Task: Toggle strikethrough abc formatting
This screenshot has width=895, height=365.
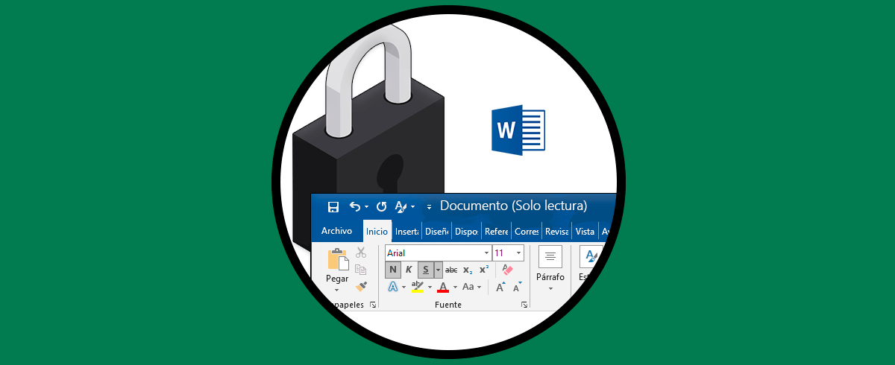Action: coord(451,270)
